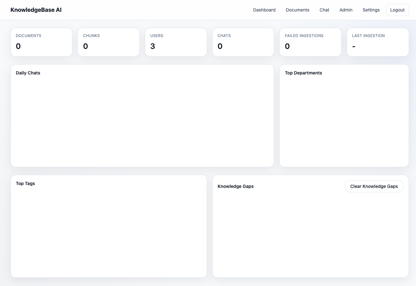416x286 pixels.
Task: Click the Top Tags panel heading
Action: click(x=26, y=183)
